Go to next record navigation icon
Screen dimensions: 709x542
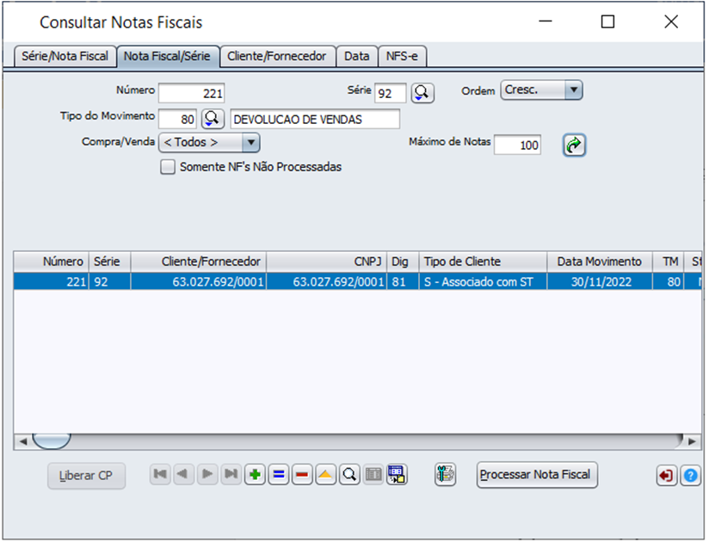[x=207, y=474]
